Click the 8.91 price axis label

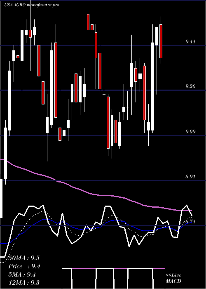click(190, 177)
